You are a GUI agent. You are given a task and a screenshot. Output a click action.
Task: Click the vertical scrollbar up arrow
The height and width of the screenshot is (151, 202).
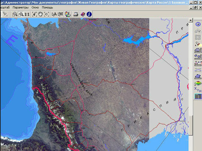191,20
